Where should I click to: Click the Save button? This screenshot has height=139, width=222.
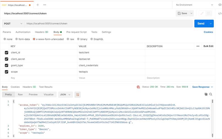(x=182, y=13)
